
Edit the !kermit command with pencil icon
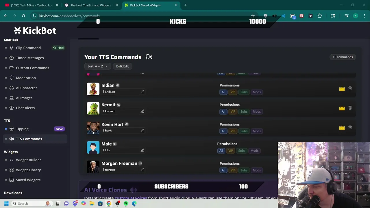coord(142,111)
